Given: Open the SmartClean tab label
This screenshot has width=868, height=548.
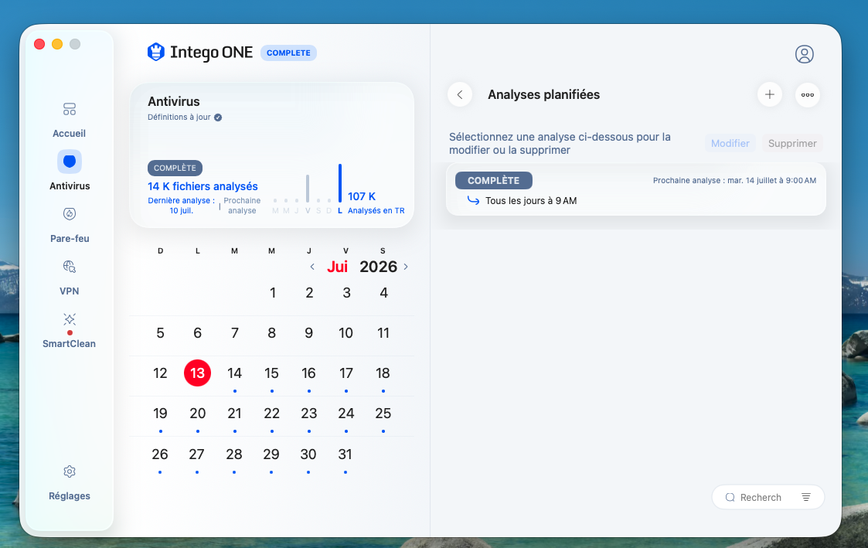Looking at the screenshot, I should (x=70, y=344).
